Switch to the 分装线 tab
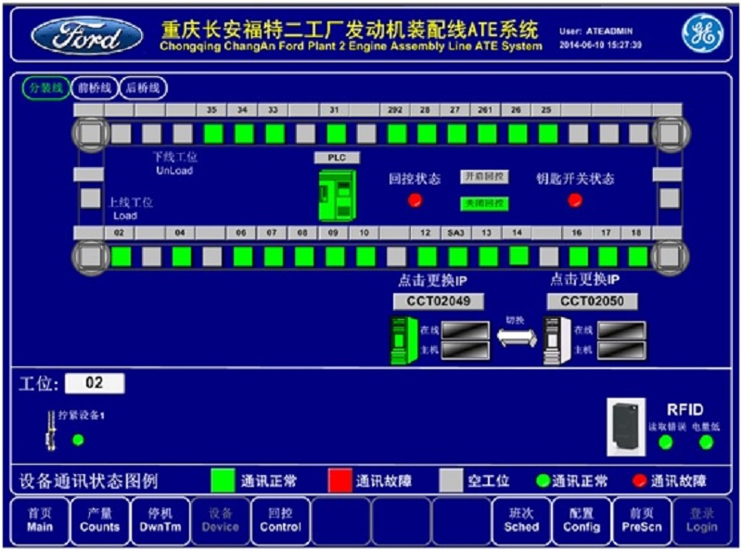Image resolution: width=742 pixels, height=551 pixels. click(x=45, y=88)
